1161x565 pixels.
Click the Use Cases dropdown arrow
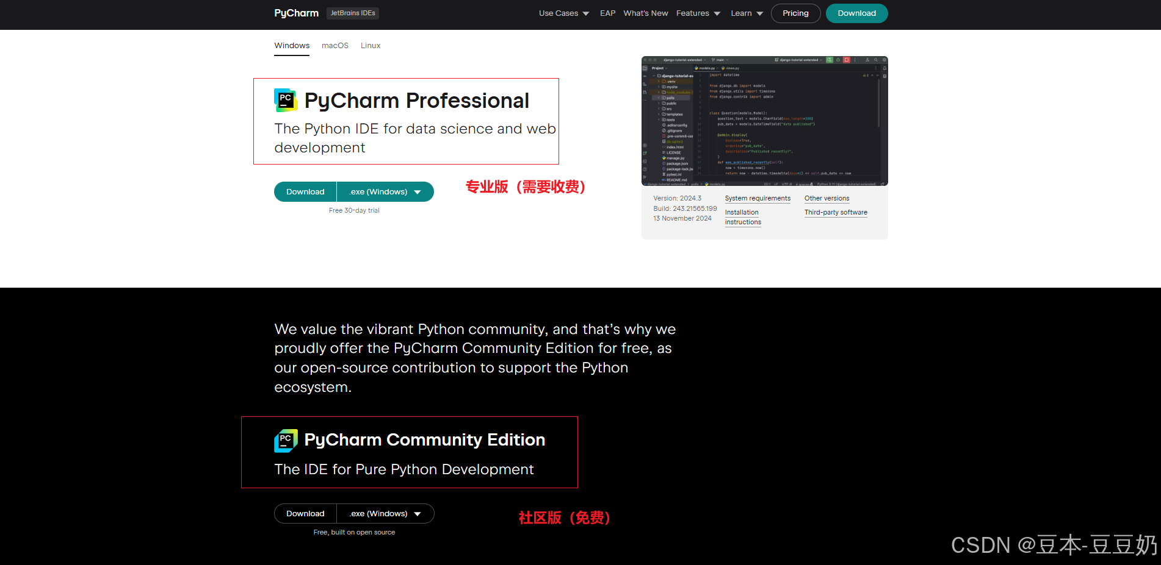(x=586, y=14)
